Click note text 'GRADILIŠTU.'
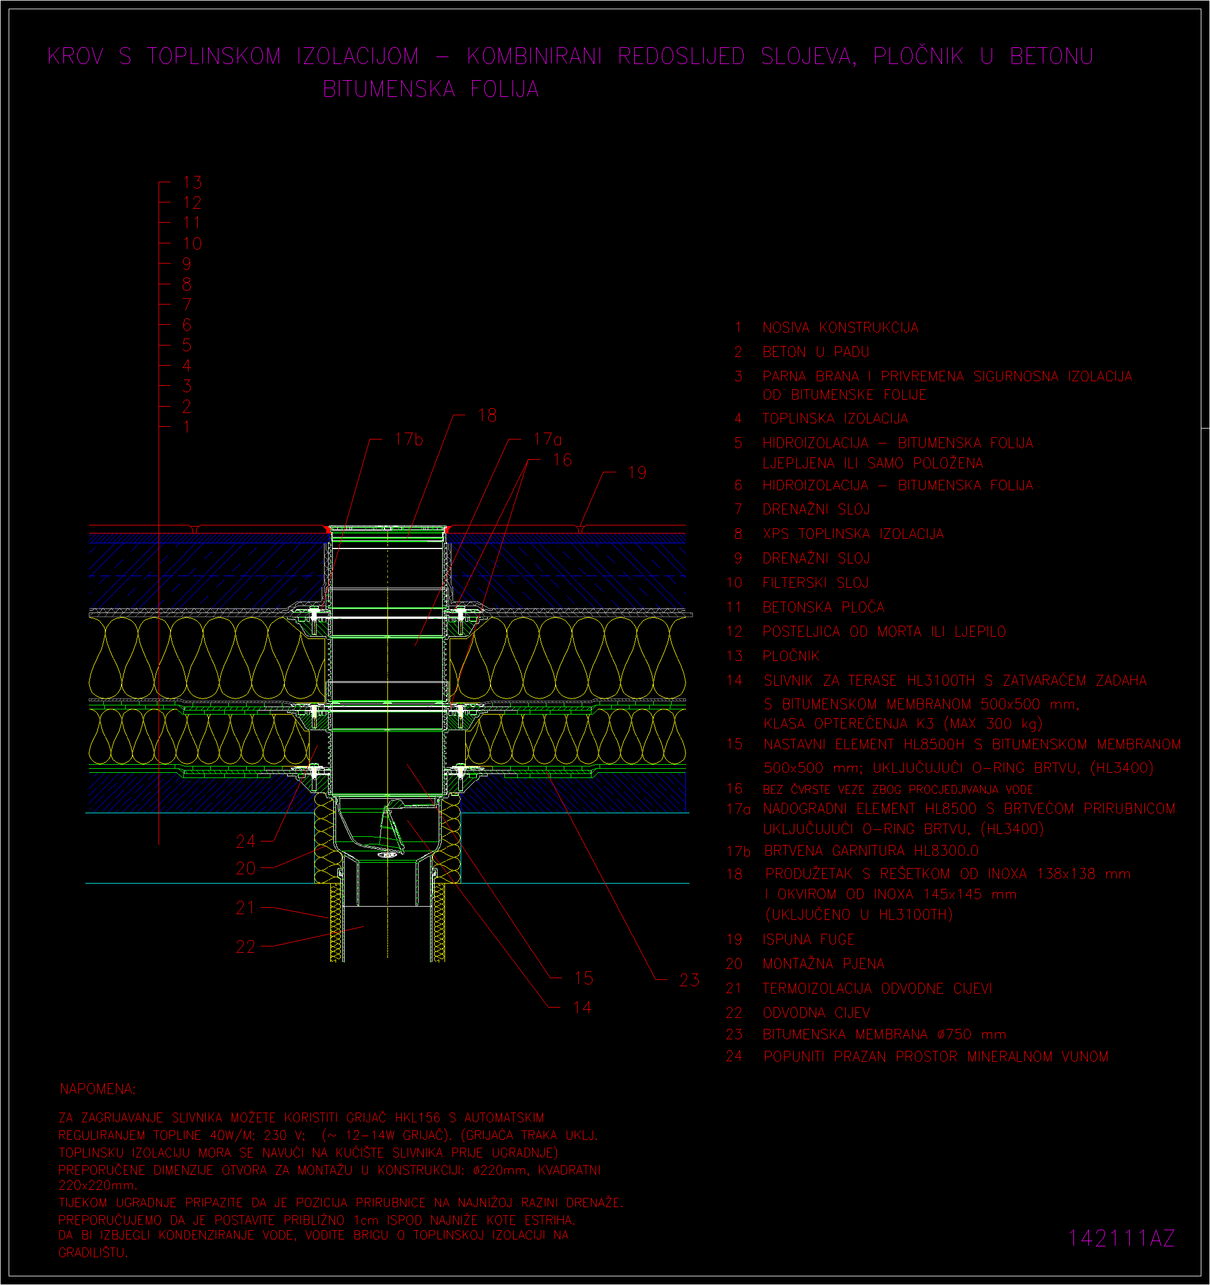 [x=93, y=1253]
